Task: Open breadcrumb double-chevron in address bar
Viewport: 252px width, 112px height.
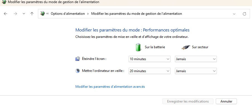Action: [x=47, y=14]
